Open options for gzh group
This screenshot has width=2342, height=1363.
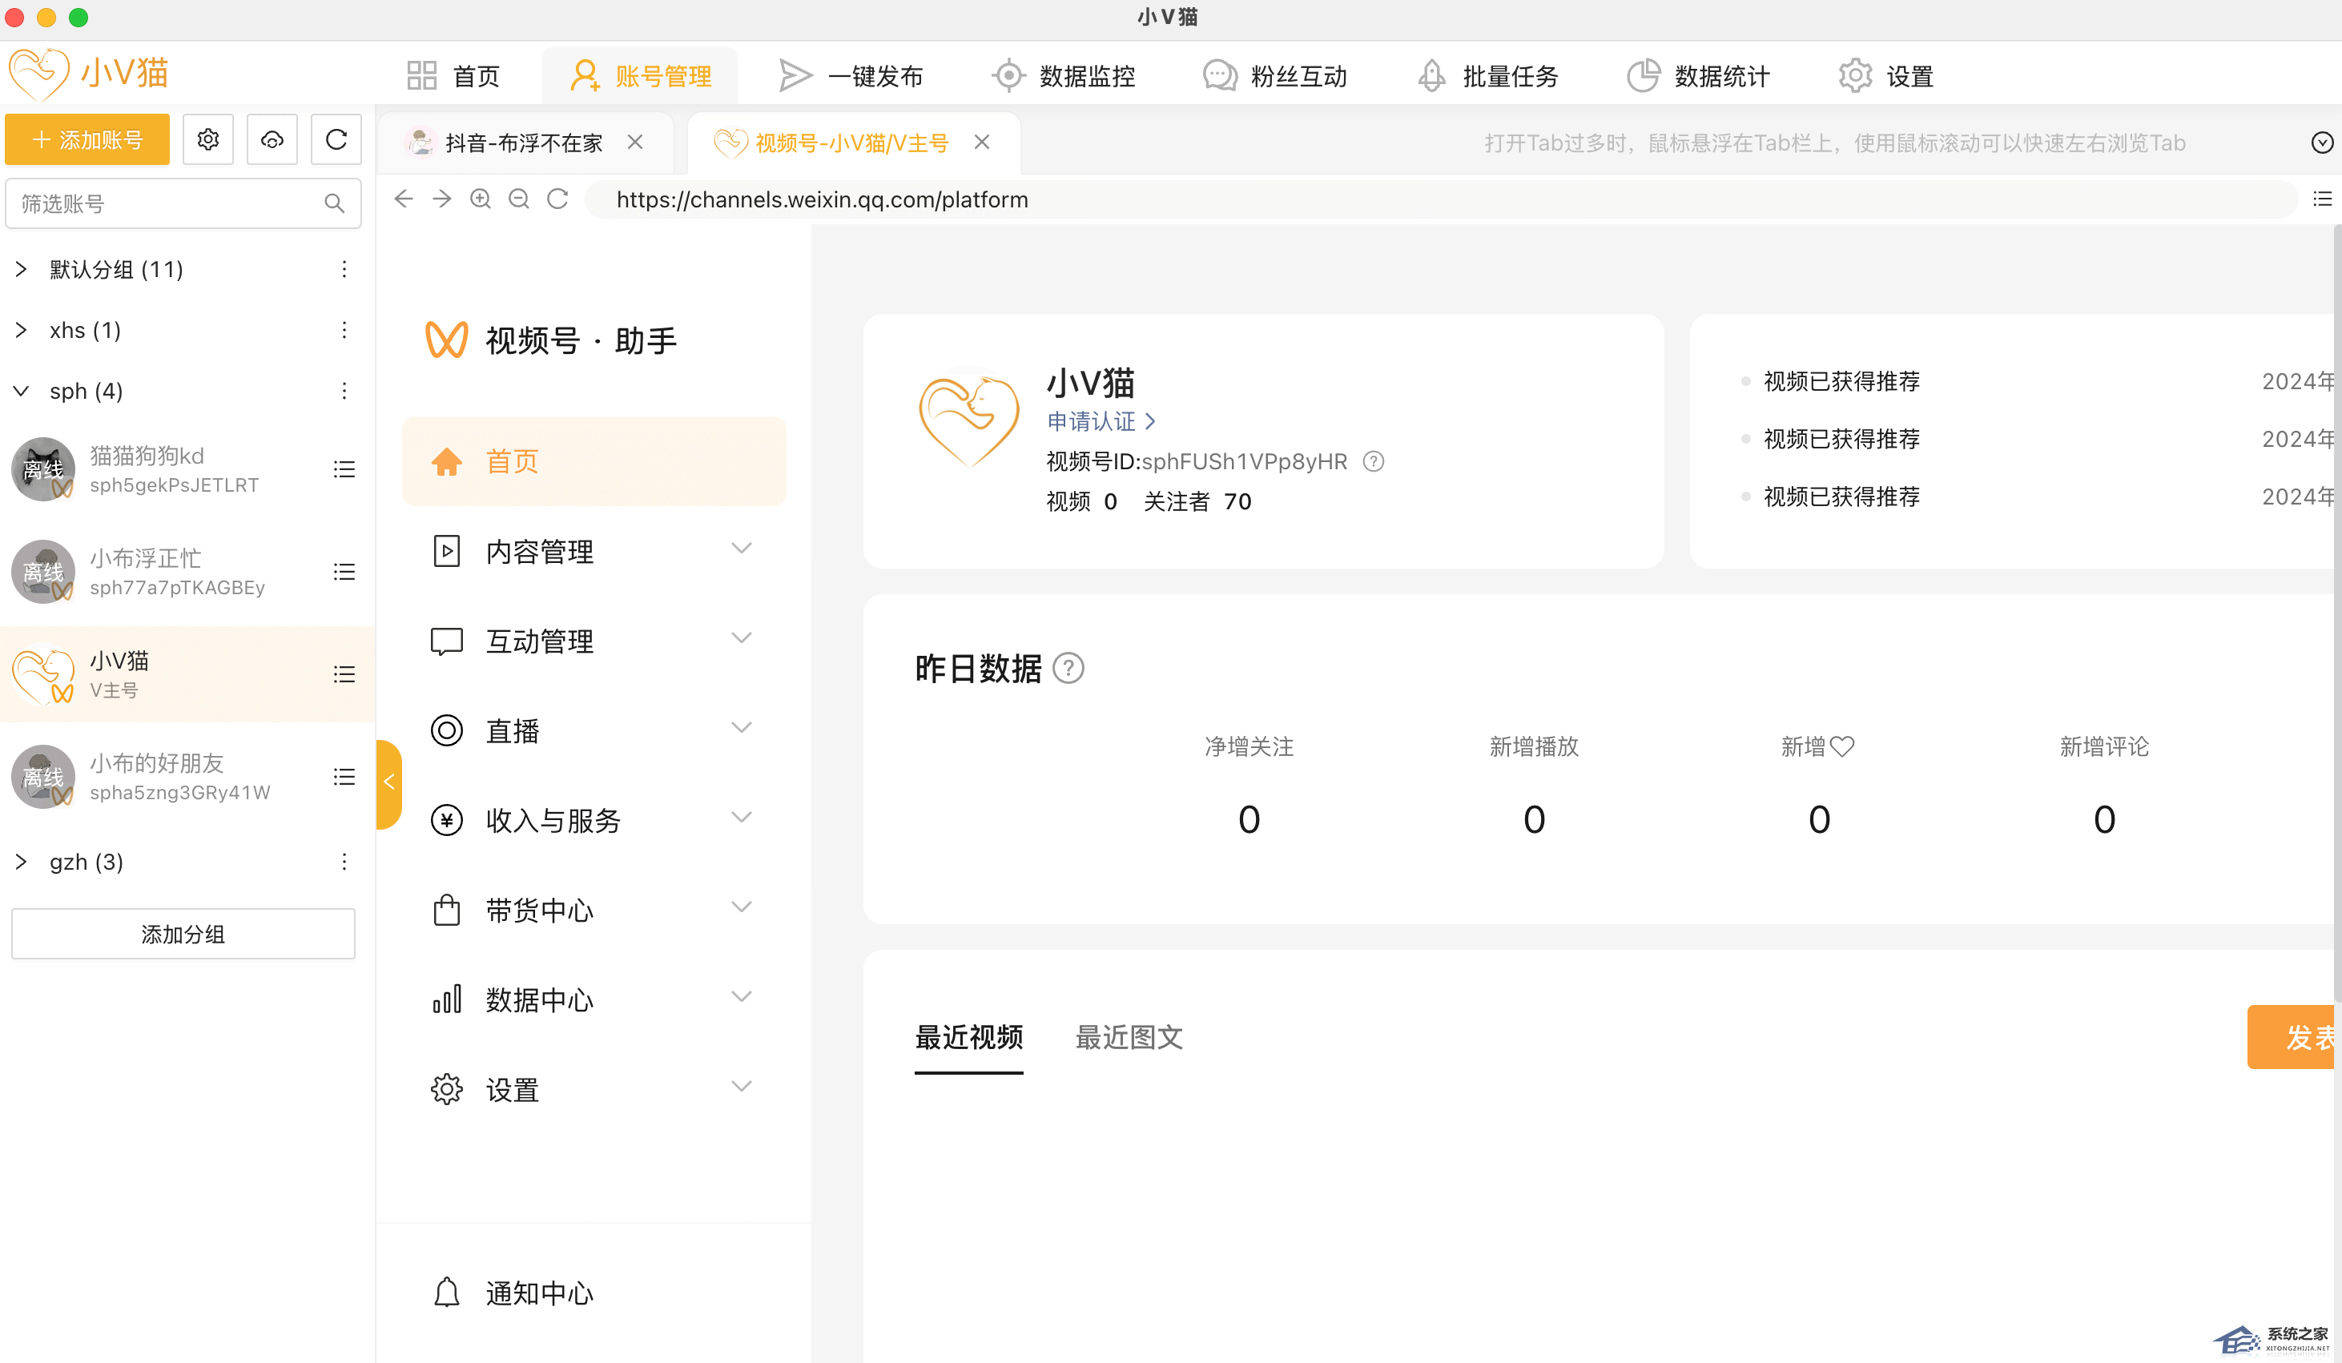point(344,862)
